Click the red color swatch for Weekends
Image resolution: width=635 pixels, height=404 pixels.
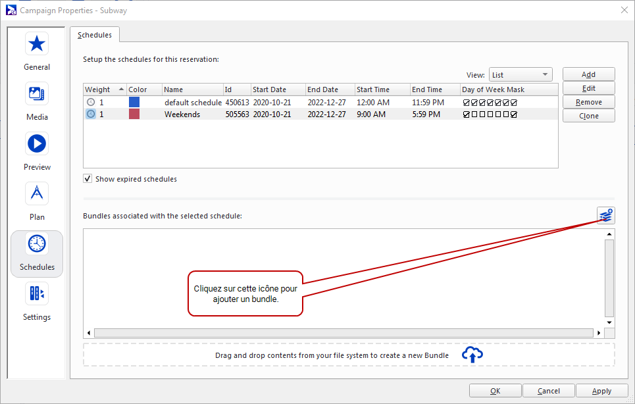pyautogui.click(x=134, y=114)
